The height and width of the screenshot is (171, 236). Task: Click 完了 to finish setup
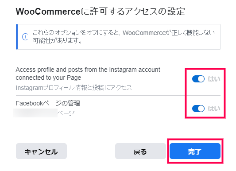[x=195, y=151]
